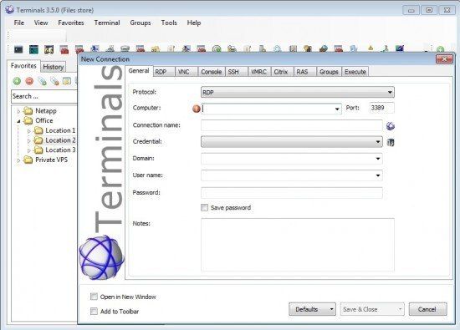Click the yellow triangle toolbar icon
This screenshot has height=330, width=460.
[371, 48]
